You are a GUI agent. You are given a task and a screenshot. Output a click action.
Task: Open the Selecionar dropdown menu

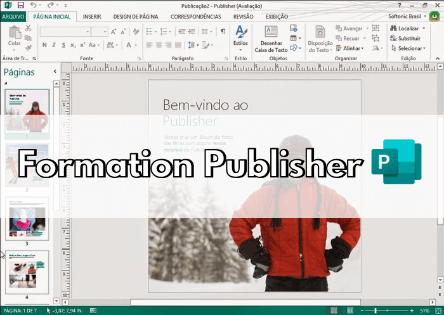(410, 48)
